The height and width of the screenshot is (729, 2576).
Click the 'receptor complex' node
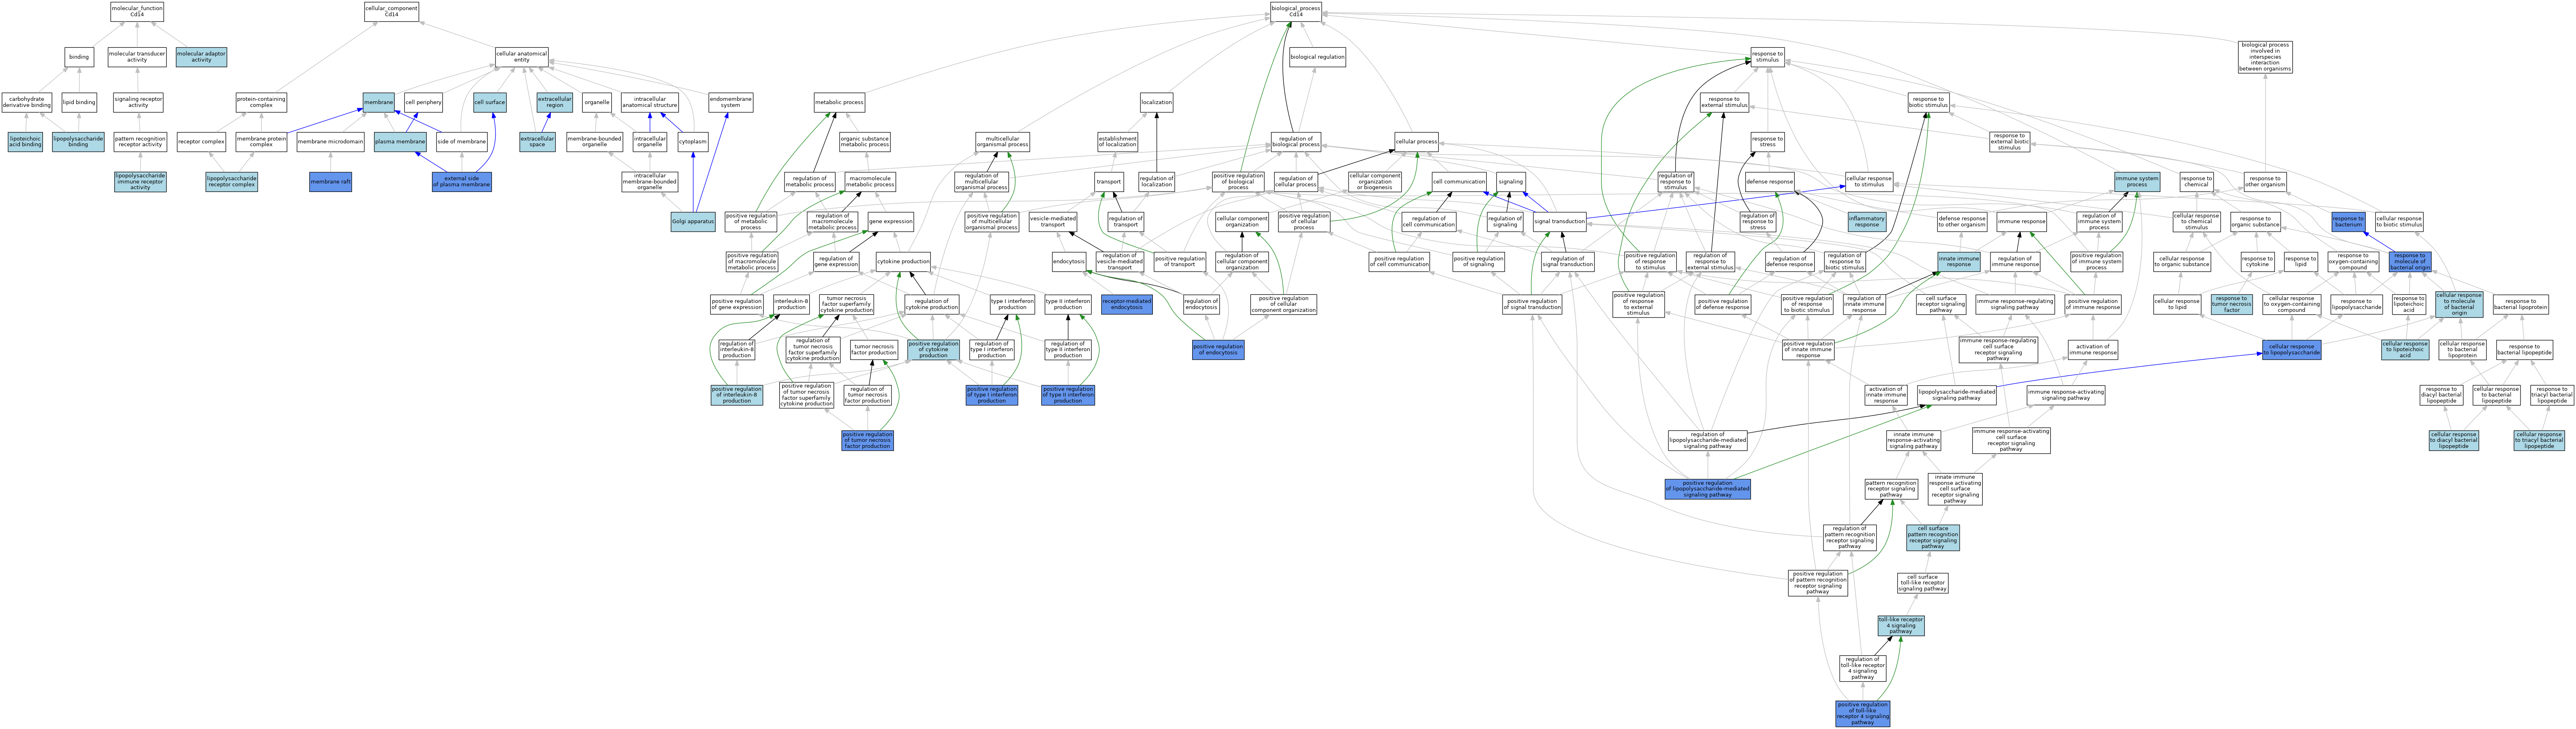[x=201, y=142]
